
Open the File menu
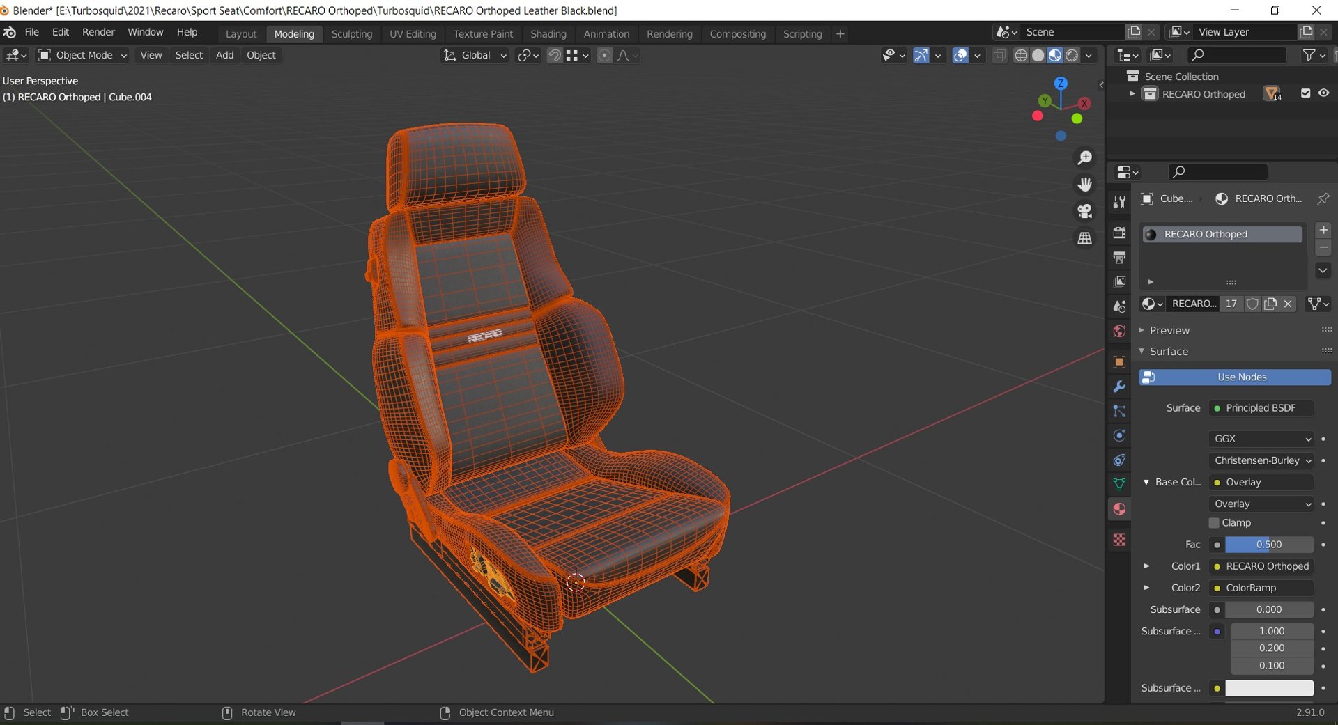coord(32,32)
